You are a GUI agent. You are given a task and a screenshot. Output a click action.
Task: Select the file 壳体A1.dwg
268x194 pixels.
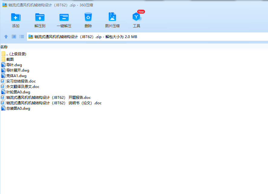click(16, 76)
